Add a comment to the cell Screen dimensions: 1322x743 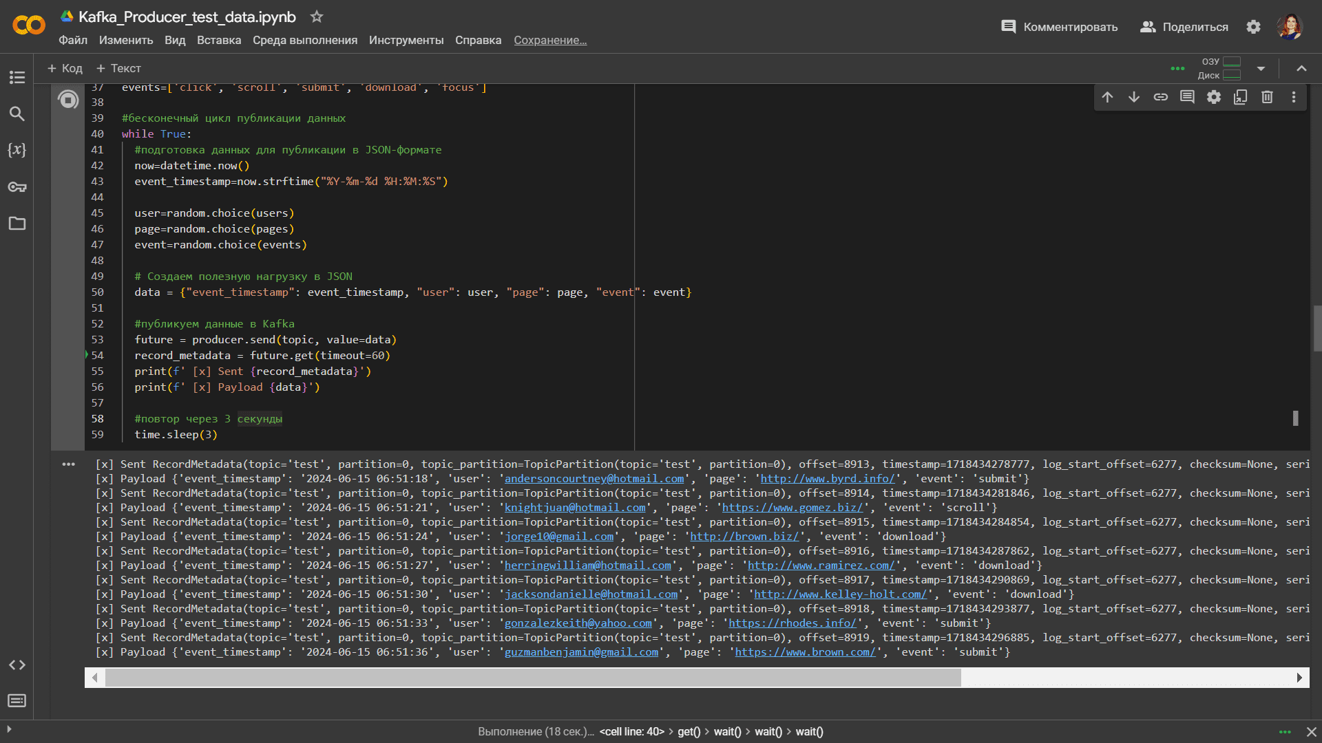click(x=1187, y=97)
